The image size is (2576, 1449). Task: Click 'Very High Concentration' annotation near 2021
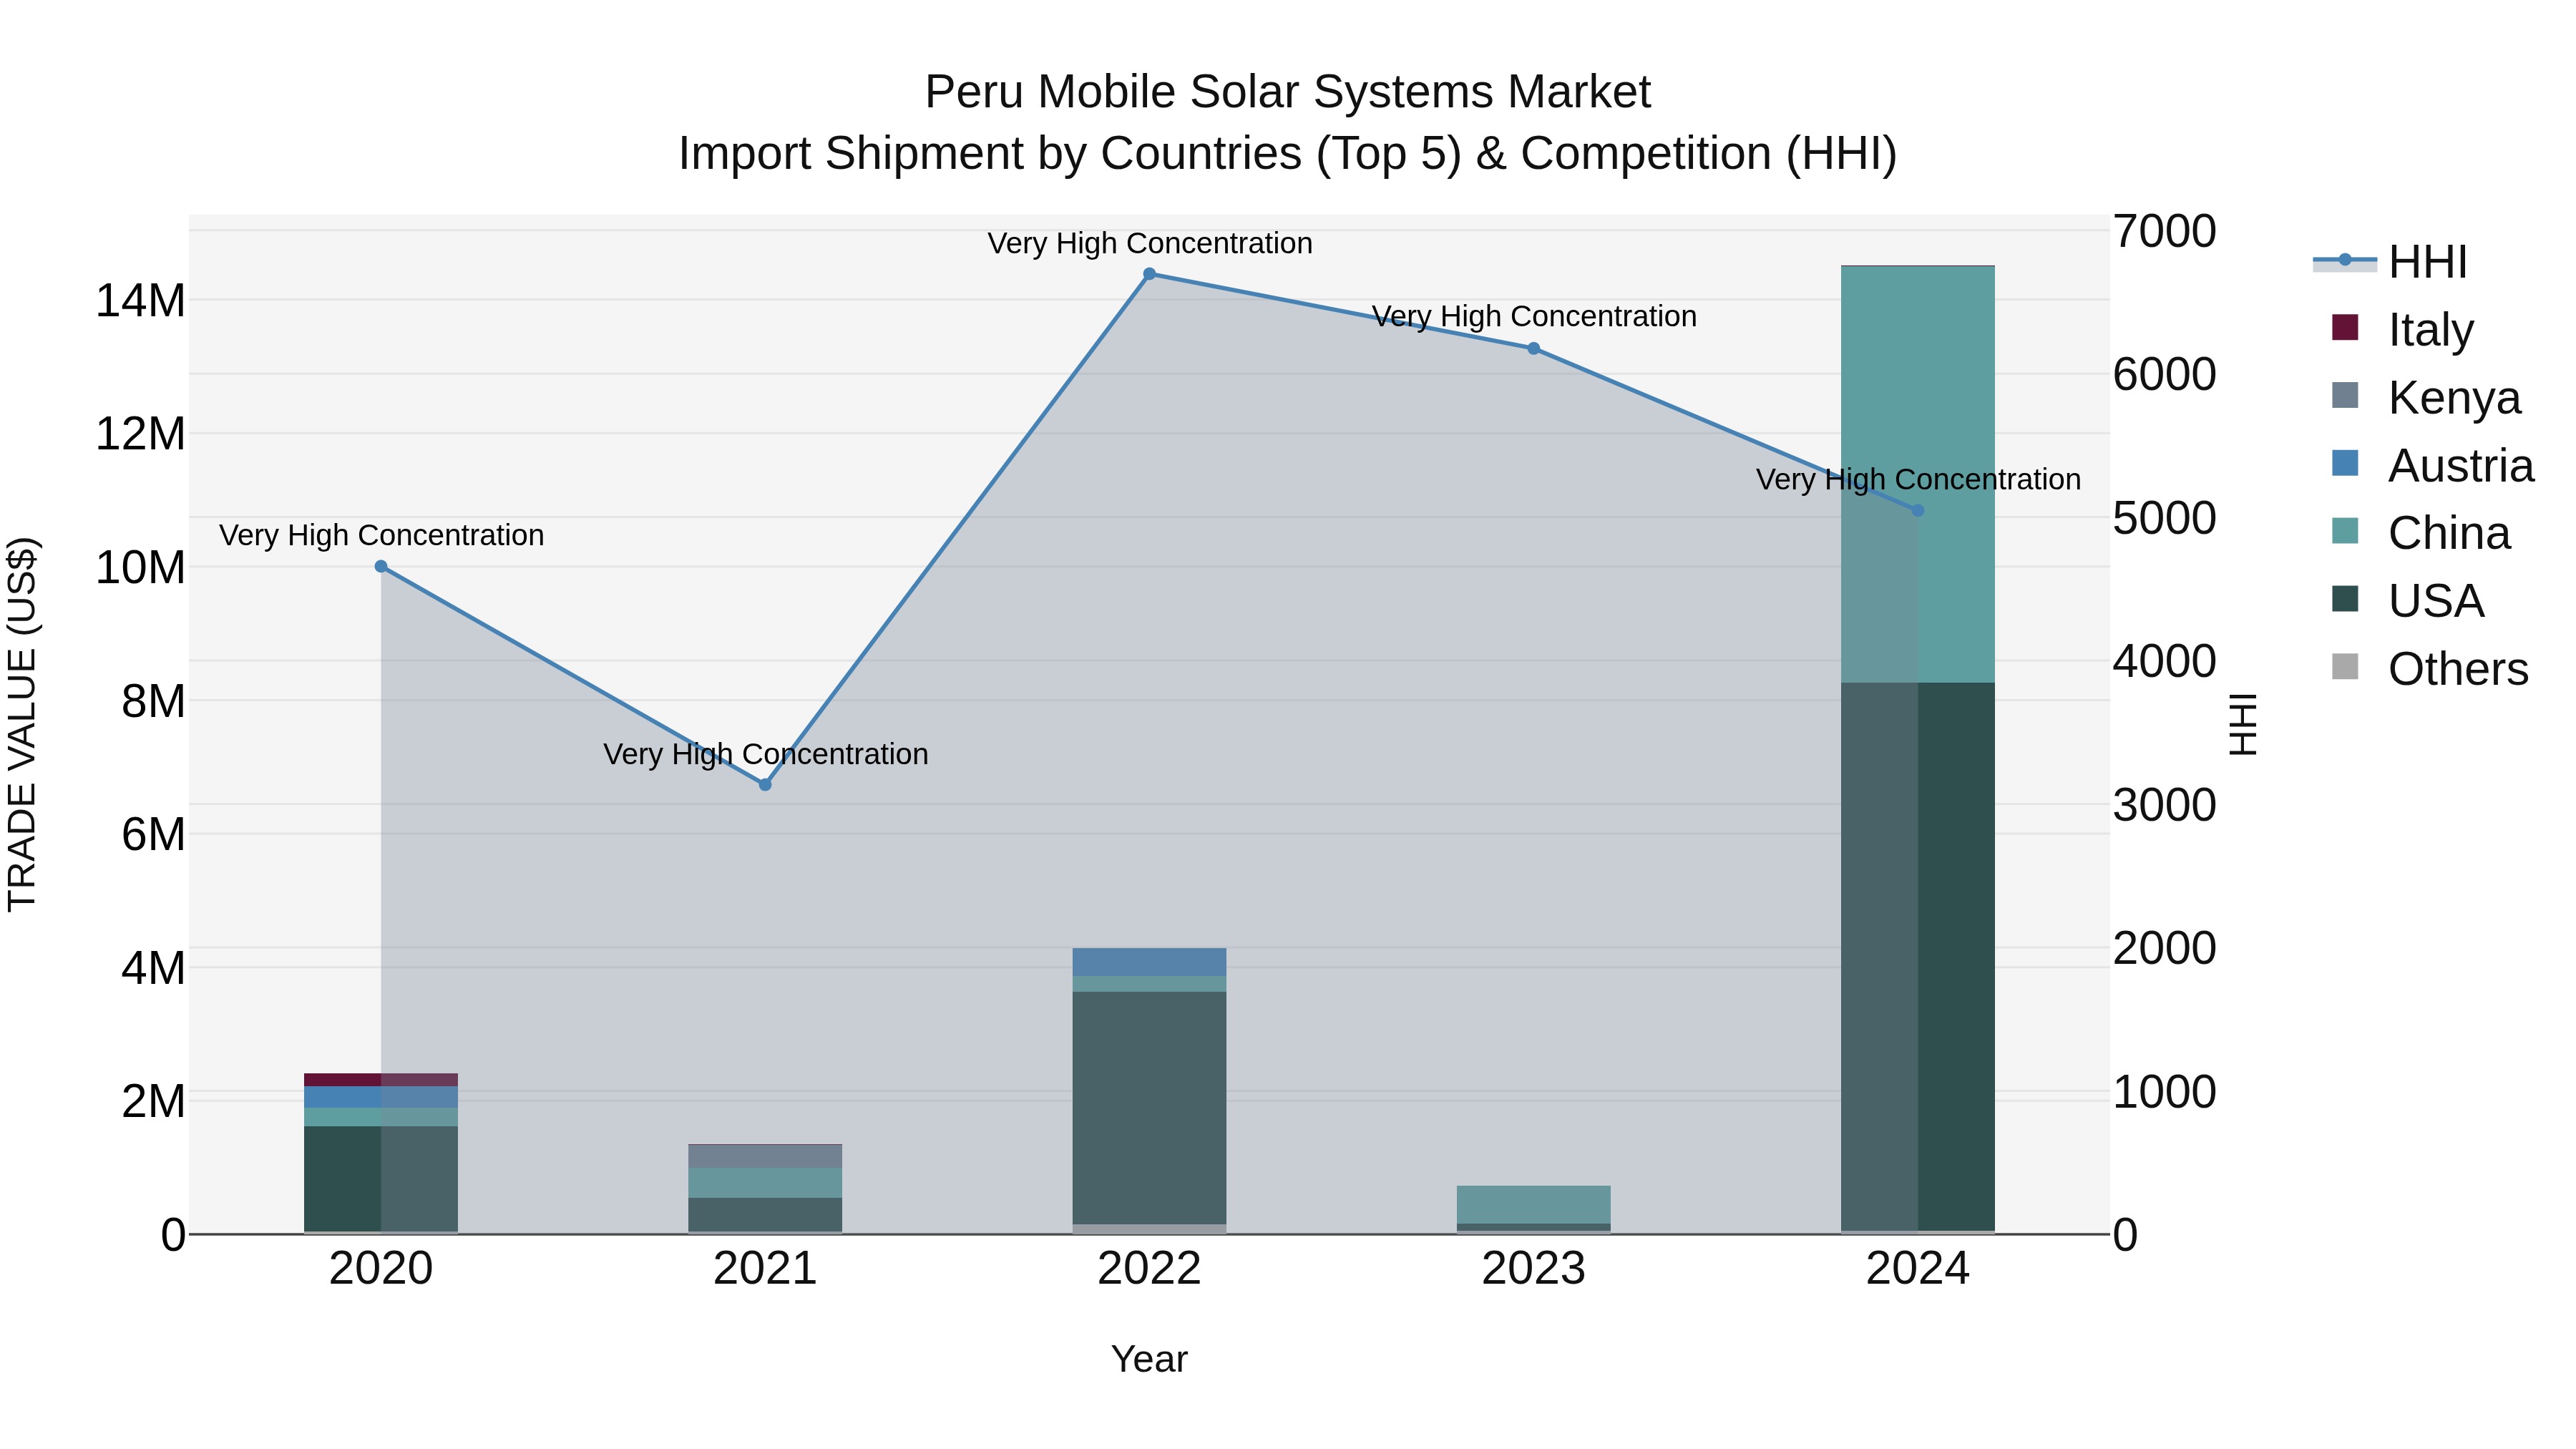point(766,754)
